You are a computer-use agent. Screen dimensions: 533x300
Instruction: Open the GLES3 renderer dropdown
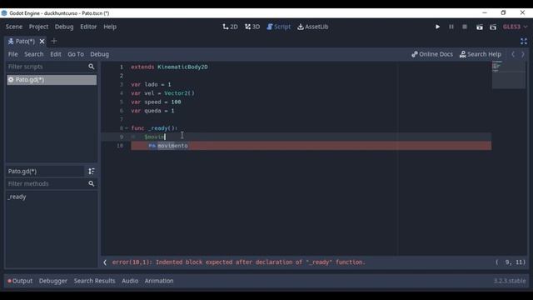(x=515, y=27)
